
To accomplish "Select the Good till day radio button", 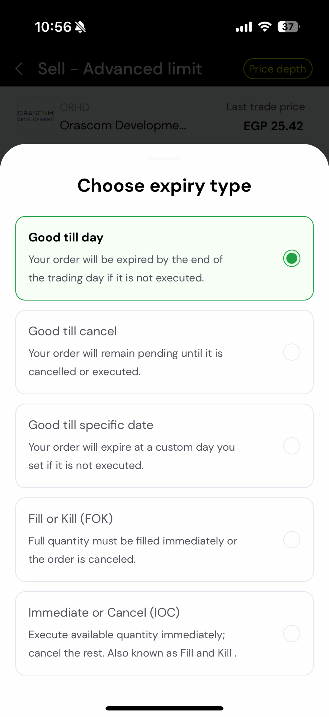I will point(292,258).
